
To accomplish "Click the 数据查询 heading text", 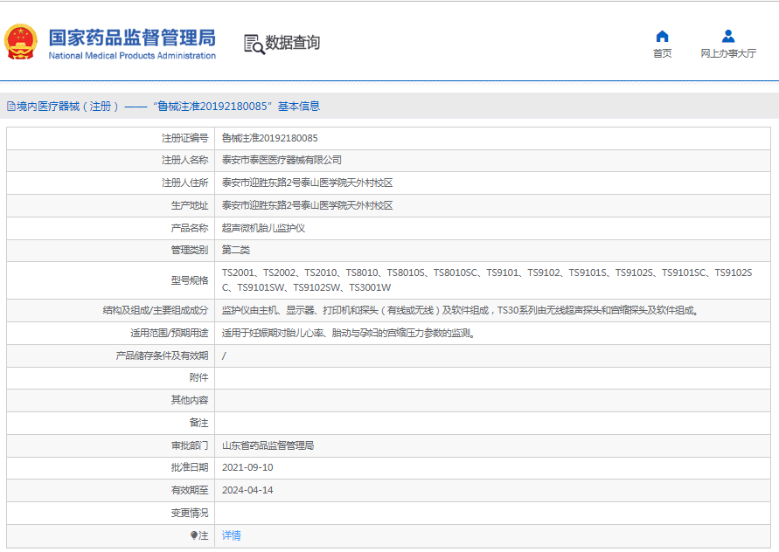I will click(293, 43).
